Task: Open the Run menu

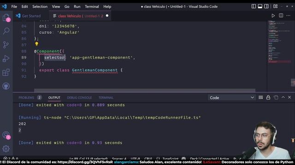Action: click(77, 6)
